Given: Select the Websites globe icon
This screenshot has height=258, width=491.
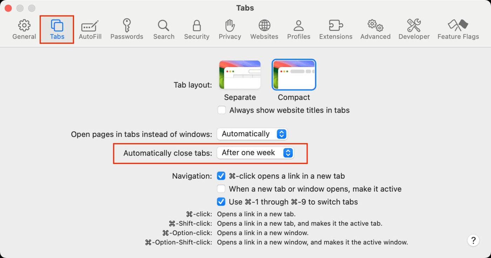Looking at the screenshot, I should (x=264, y=29).
